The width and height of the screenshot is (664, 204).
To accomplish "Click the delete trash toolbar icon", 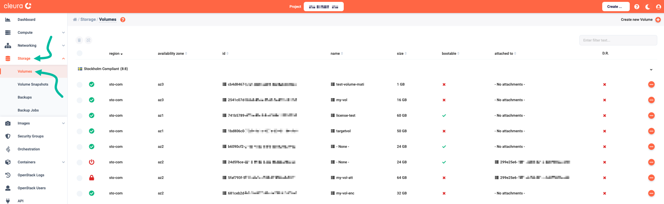I will (79, 40).
